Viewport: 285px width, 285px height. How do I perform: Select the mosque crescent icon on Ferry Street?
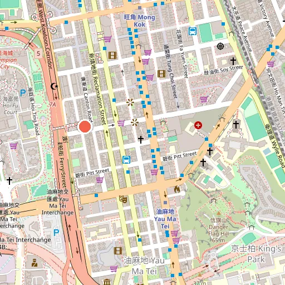(54, 86)
